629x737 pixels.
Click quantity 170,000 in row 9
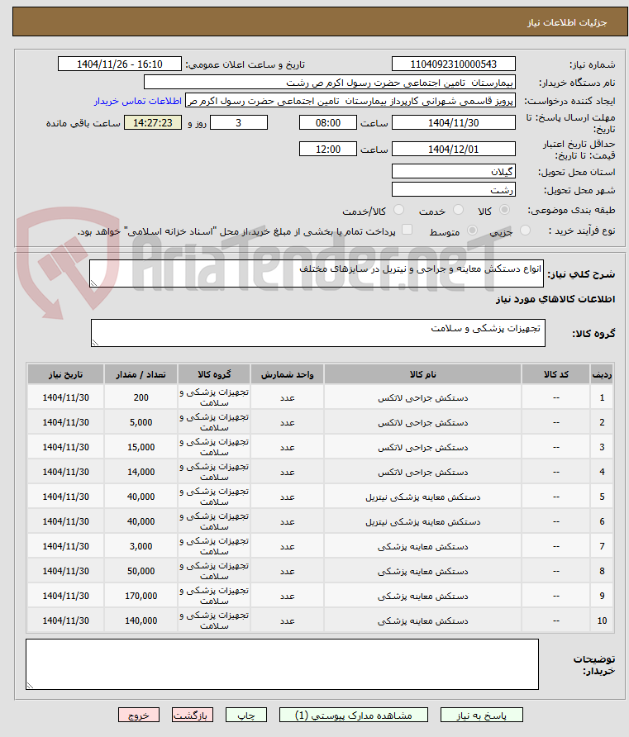tap(141, 596)
